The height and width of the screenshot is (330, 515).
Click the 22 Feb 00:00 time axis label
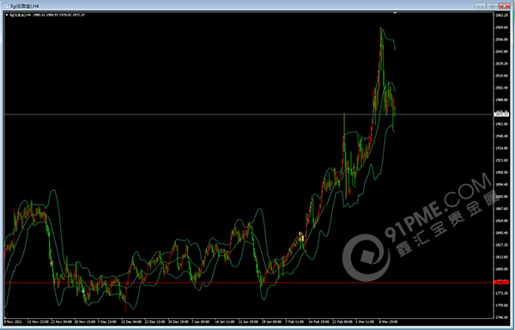click(342, 321)
